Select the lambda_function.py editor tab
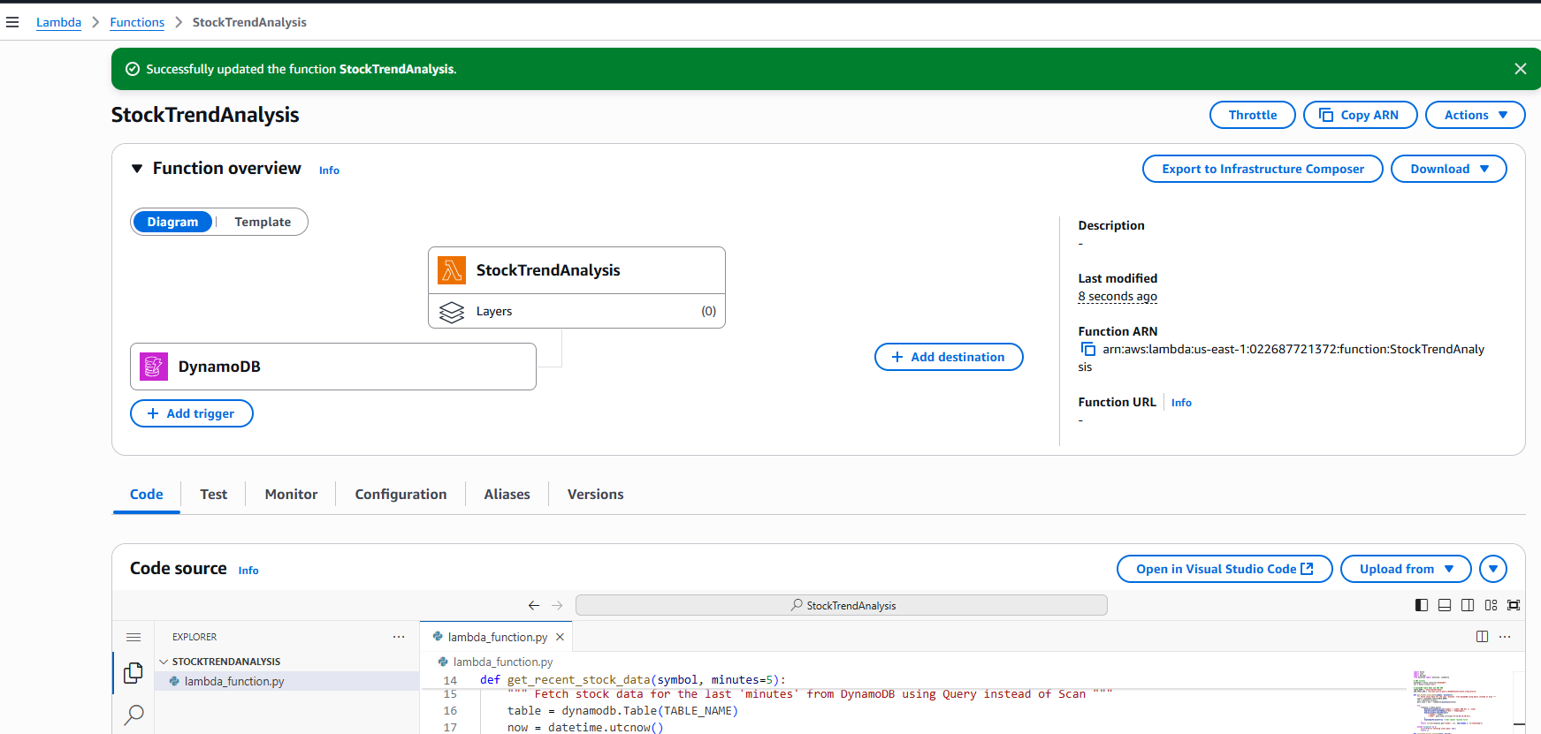Screen dimensions: 1541x734 point(497,637)
